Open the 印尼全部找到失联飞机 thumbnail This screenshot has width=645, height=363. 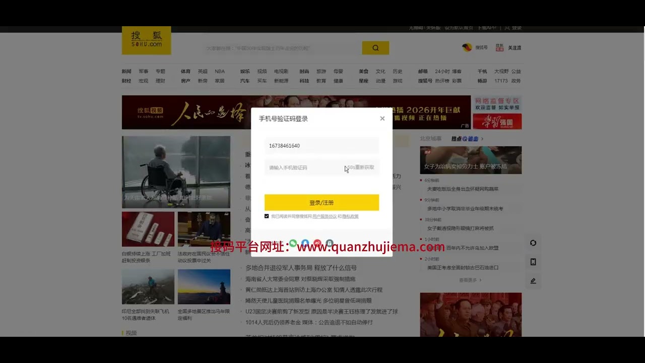pos(148,287)
